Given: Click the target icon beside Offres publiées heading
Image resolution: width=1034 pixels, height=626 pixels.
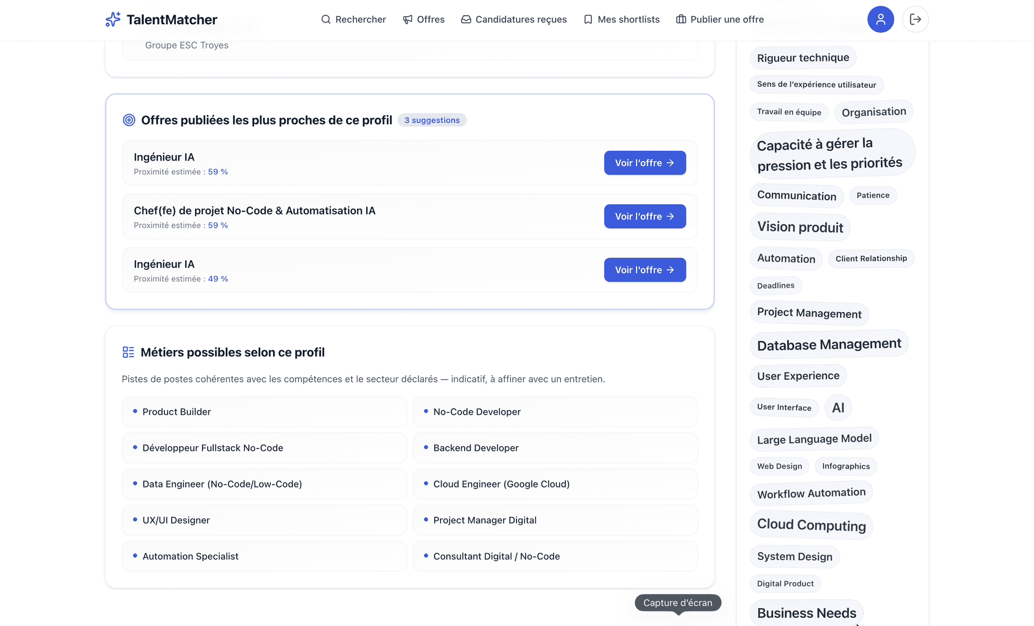Looking at the screenshot, I should (x=129, y=120).
